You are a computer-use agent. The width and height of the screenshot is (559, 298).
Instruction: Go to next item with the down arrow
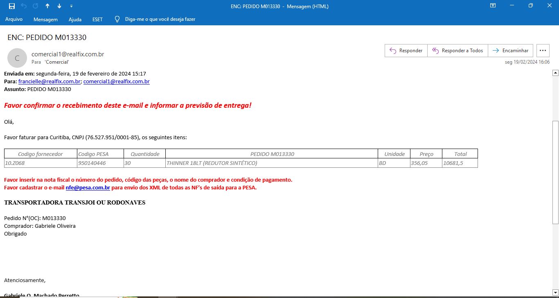pyautogui.click(x=59, y=6)
